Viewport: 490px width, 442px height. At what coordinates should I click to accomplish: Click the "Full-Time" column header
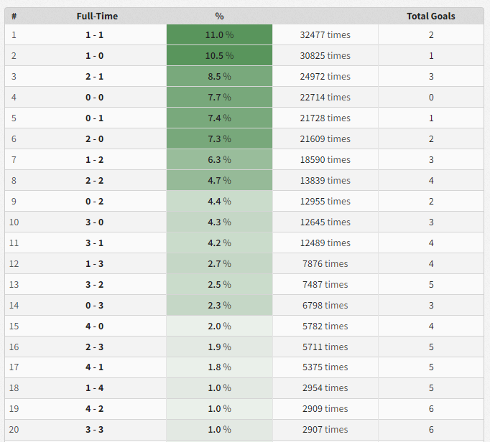pyautogui.click(x=97, y=16)
